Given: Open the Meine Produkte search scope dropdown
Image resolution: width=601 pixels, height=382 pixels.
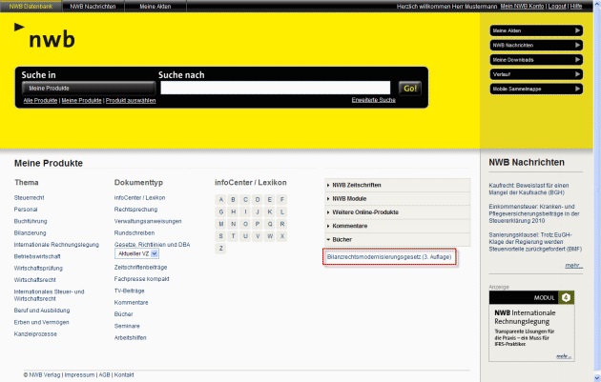Looking at the screenshot, I should point(86,88).
